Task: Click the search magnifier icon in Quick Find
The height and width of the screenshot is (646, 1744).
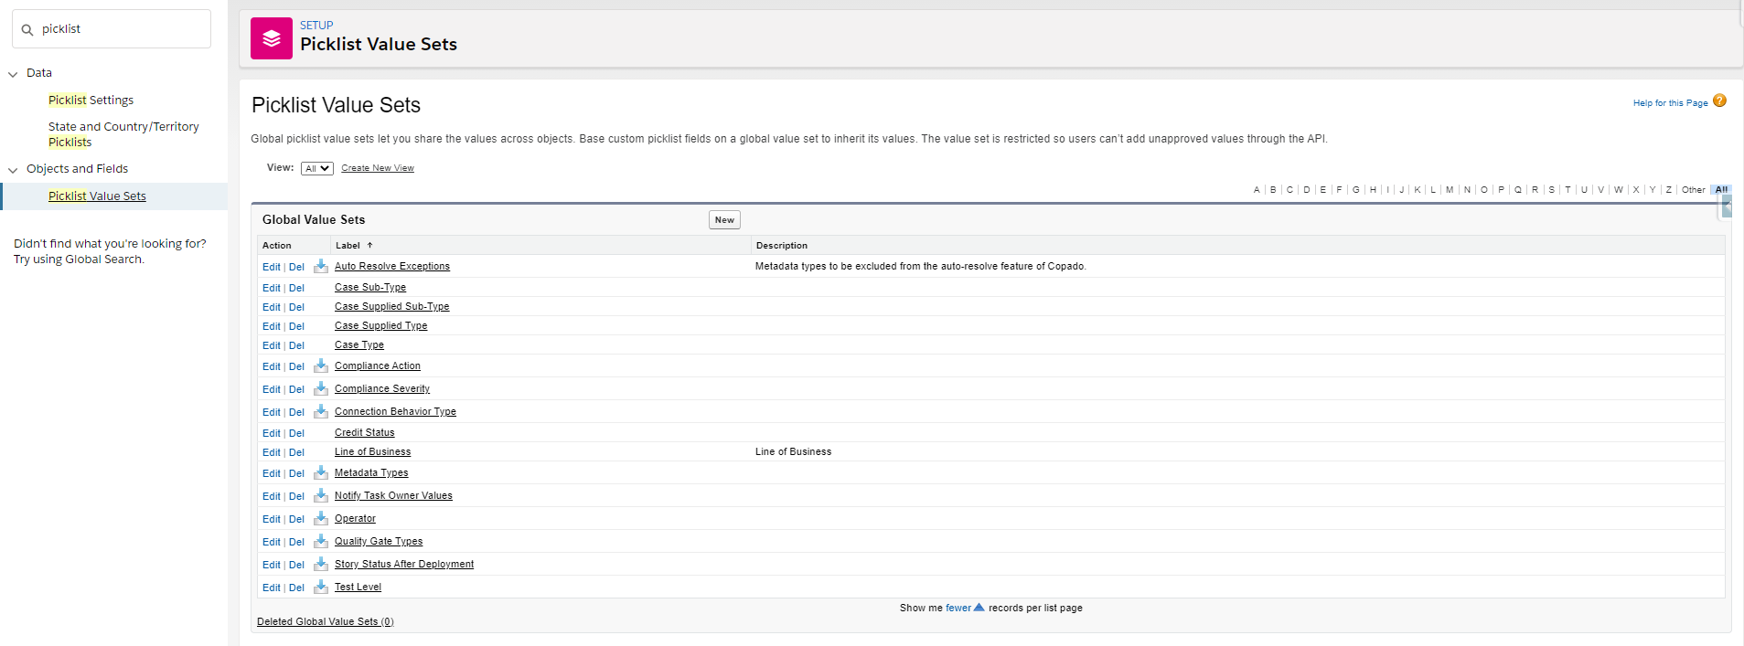Action: coord(27,30)
